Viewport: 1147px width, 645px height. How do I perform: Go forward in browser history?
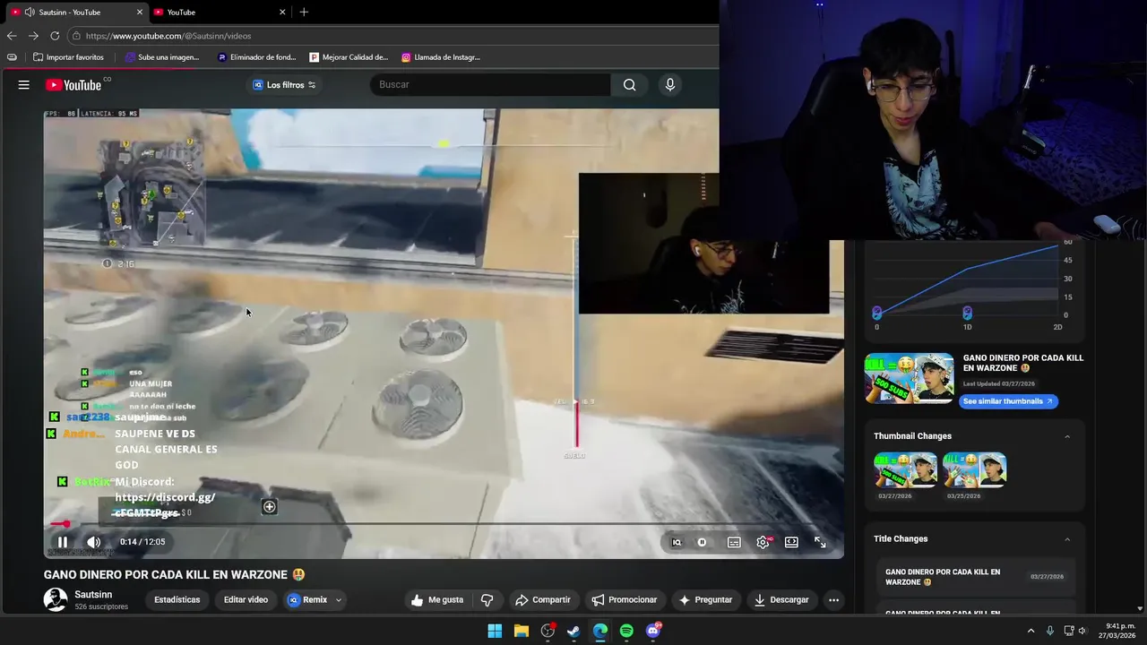[x=33, y=36]
